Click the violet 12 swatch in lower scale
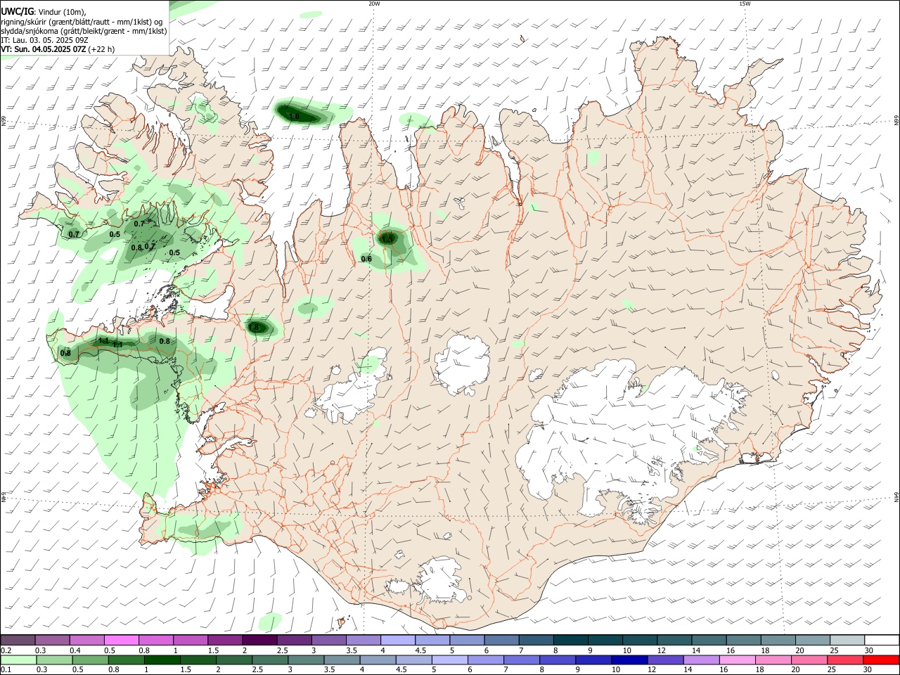Screen dimensions: 900x675 pyautogui.click(x=665, y=660)
